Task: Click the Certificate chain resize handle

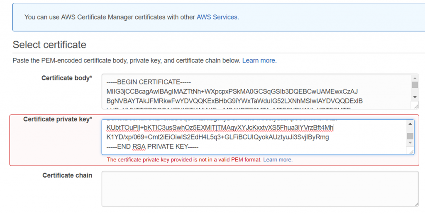Action: point(415,204)
